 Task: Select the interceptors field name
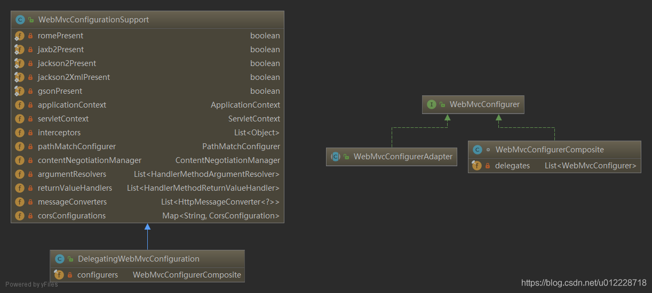(59, 133)
